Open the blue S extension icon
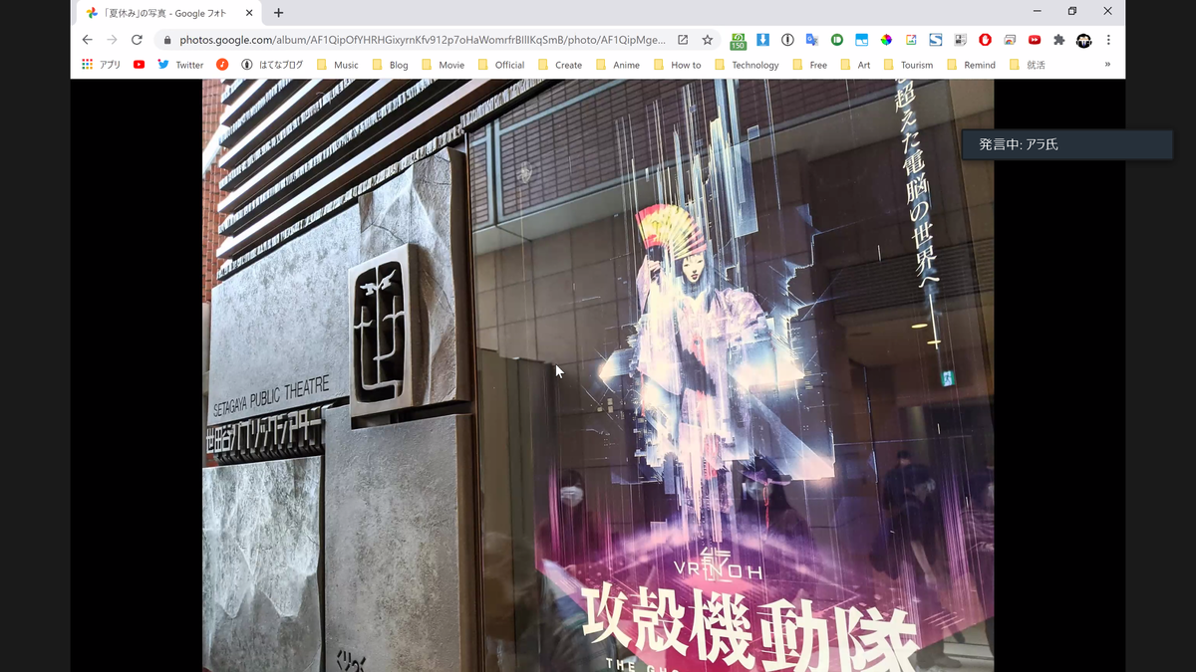 click(936, 40)
